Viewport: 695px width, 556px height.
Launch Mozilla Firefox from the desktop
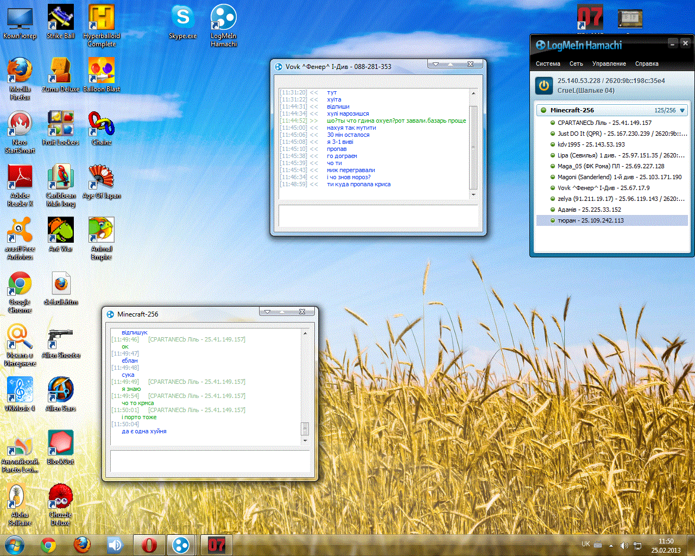coord(20,79)
